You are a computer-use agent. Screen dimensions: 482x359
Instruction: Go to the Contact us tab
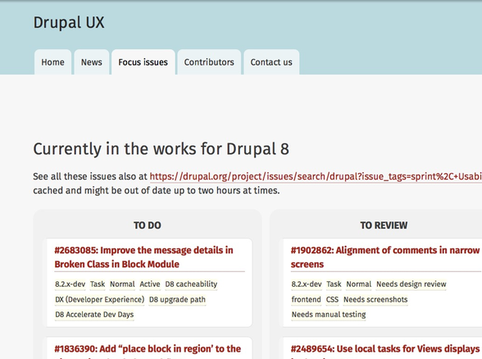coord(271,62)
